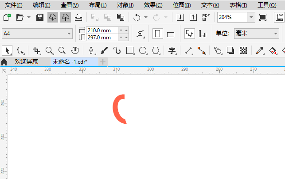Create a new document
The width and height of the screenshot is (285, 179).
(x=7, y=17)
